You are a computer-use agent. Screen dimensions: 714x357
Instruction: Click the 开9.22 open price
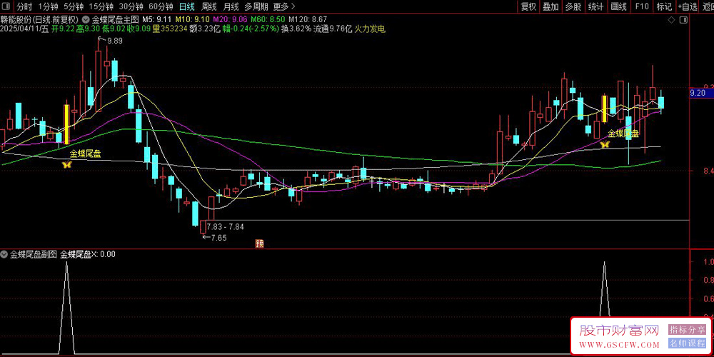tap(63, 29)
